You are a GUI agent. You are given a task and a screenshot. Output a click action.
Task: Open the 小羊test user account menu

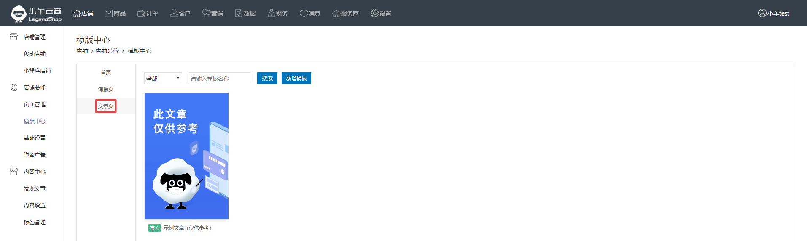(x=773, y=13)
